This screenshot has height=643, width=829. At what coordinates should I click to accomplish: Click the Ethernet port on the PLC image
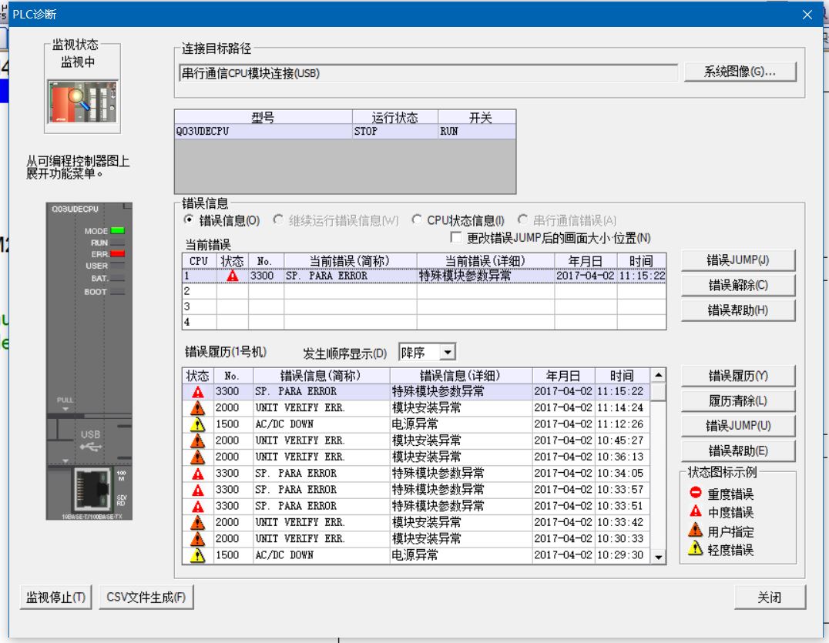coord(92,487)
